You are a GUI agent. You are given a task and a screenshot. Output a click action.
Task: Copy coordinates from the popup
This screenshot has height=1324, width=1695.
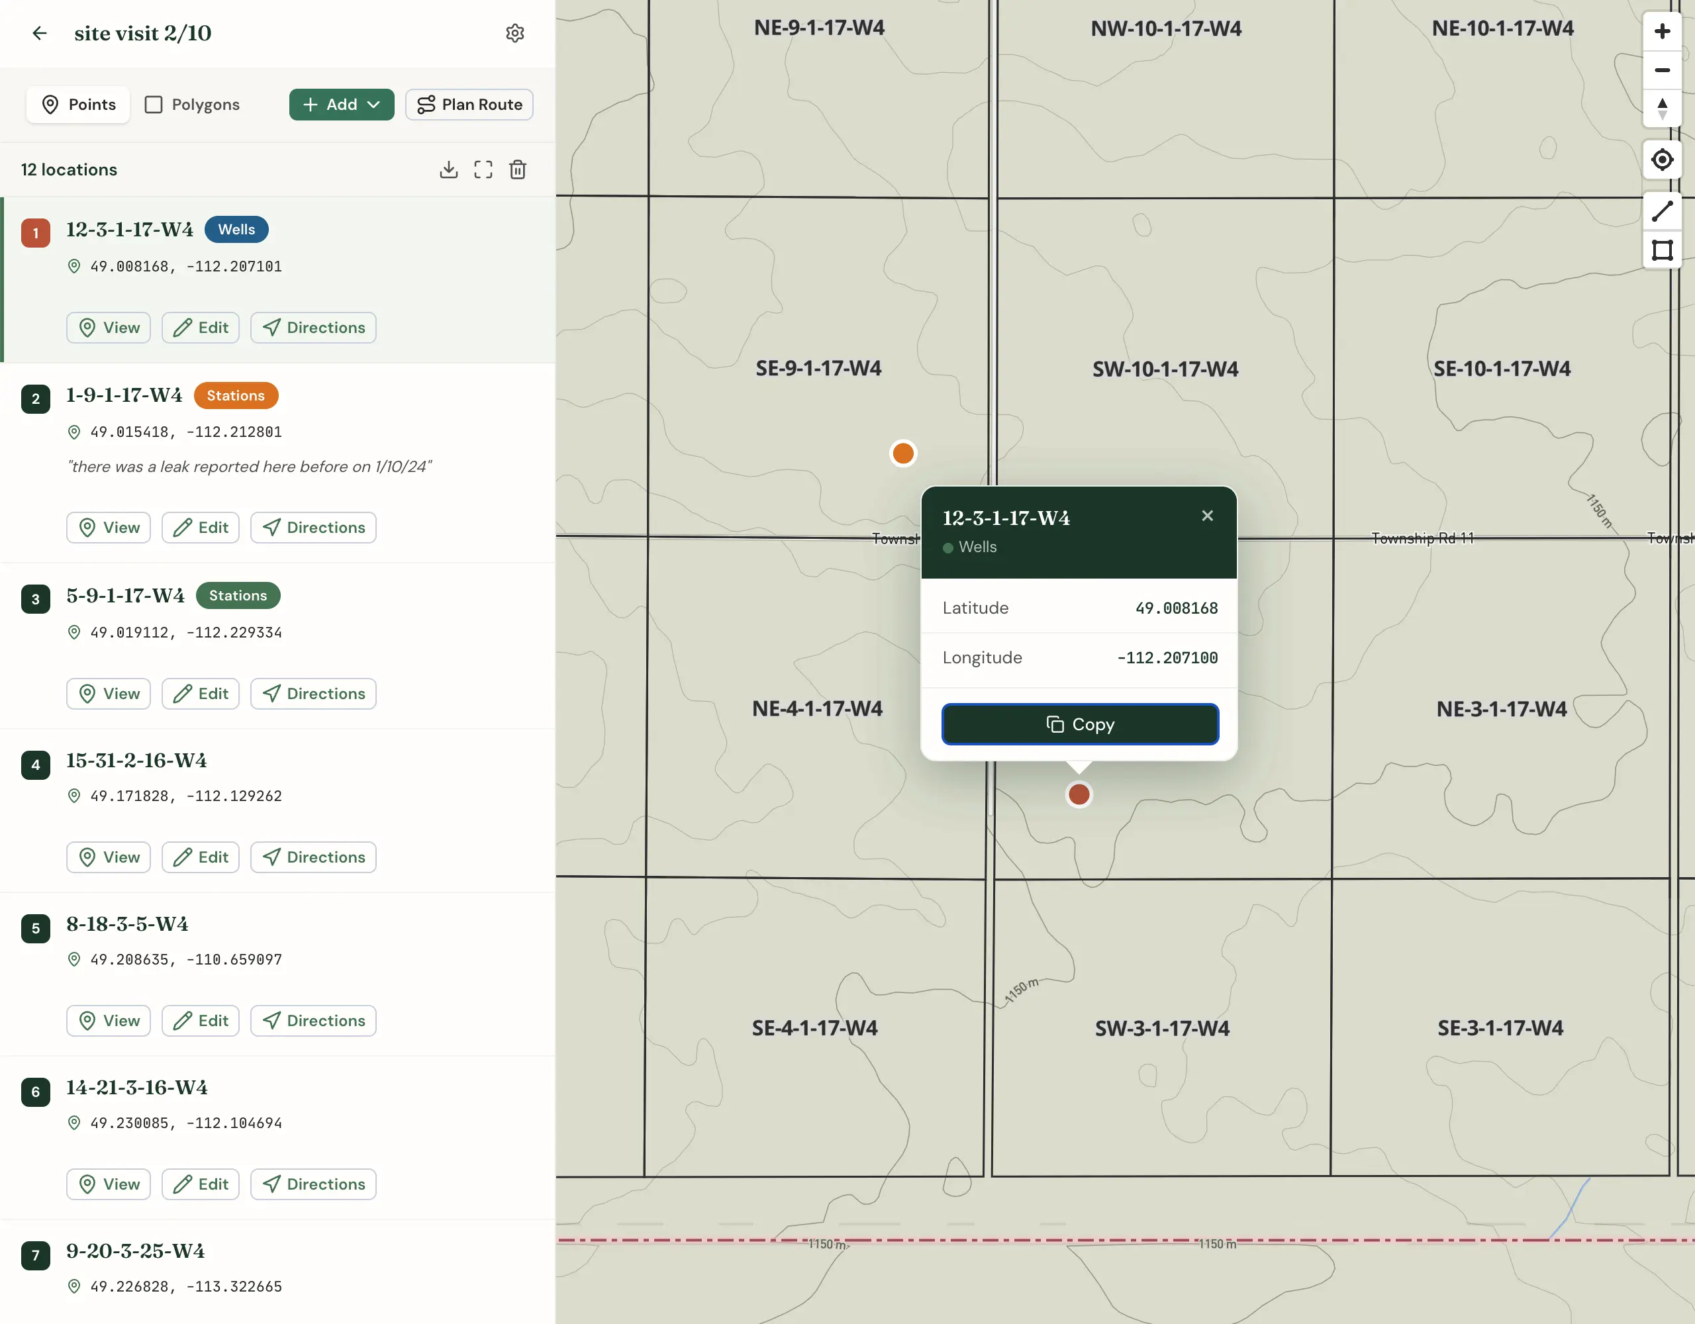1079,724
